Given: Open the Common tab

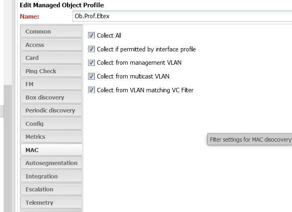Looking at the screenshot, I should 51,32.
